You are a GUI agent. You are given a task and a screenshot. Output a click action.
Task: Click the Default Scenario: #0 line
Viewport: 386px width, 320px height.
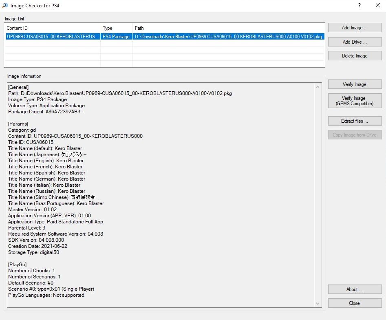pyautogui.click(x=31, y=283)
